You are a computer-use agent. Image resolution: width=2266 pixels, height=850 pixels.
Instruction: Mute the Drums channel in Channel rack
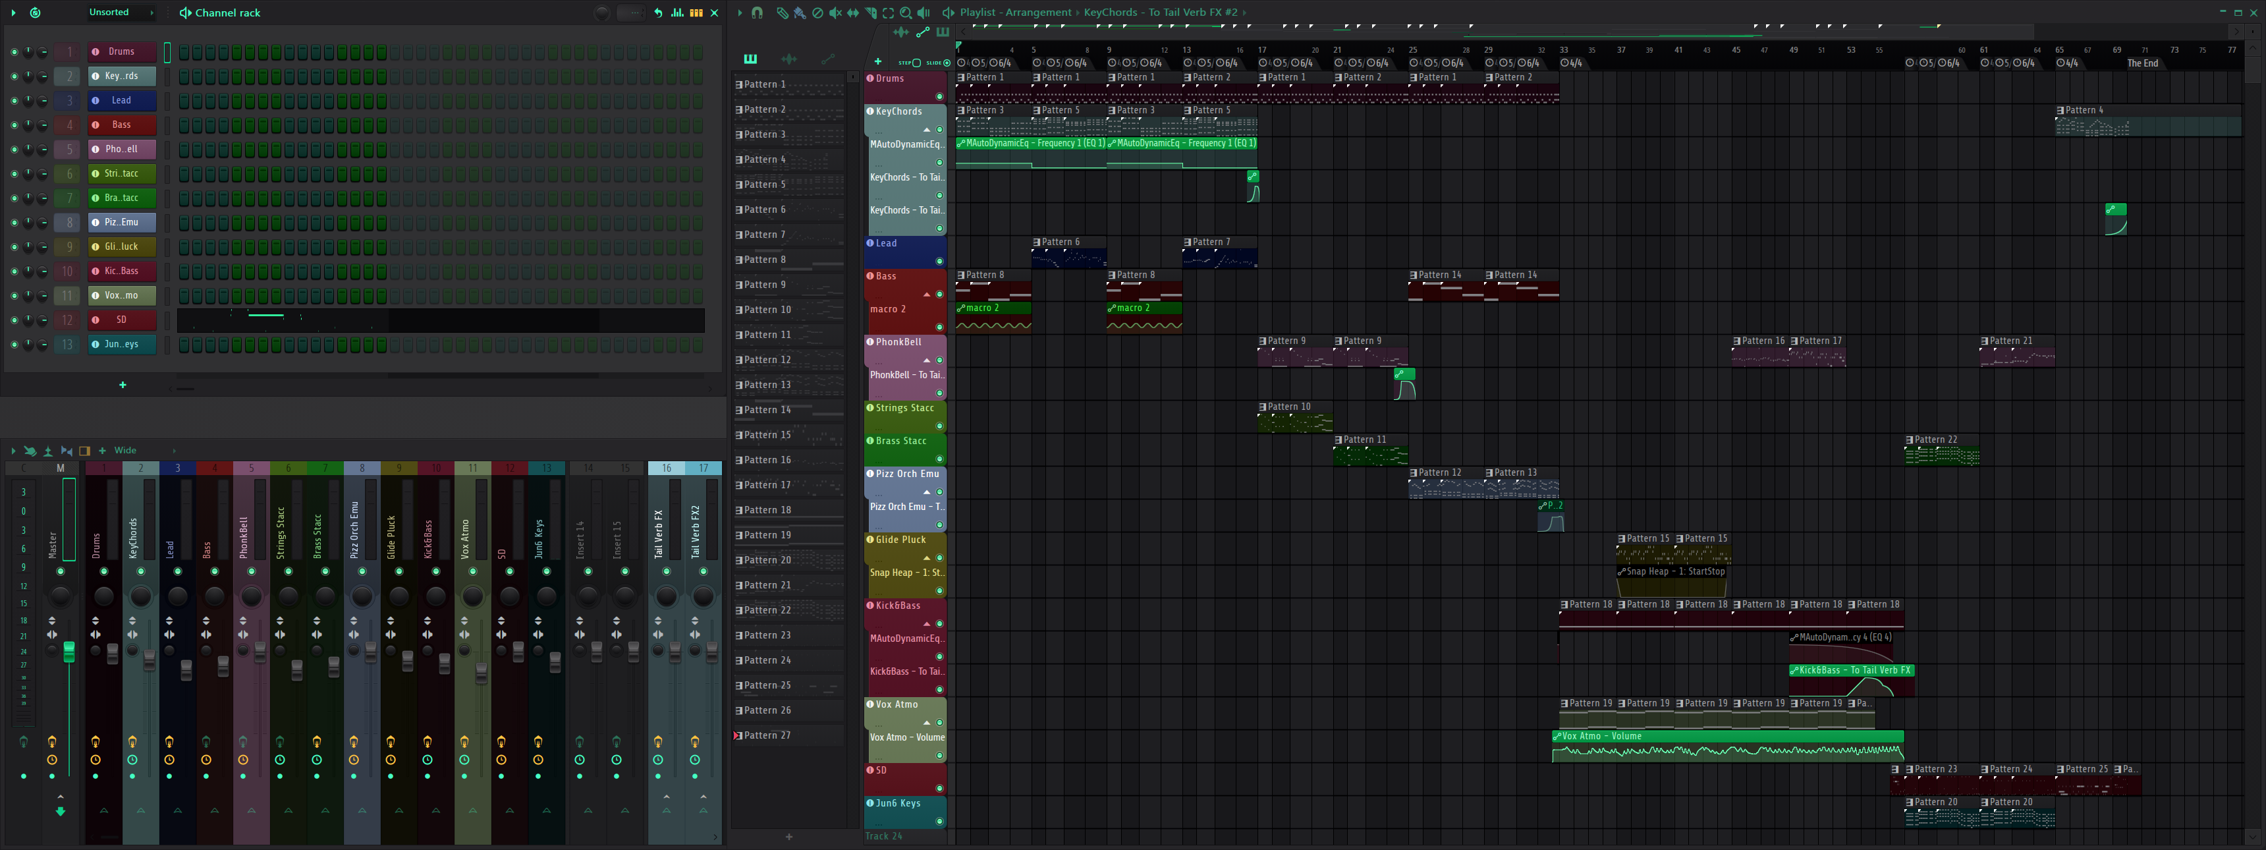[14, 52]
